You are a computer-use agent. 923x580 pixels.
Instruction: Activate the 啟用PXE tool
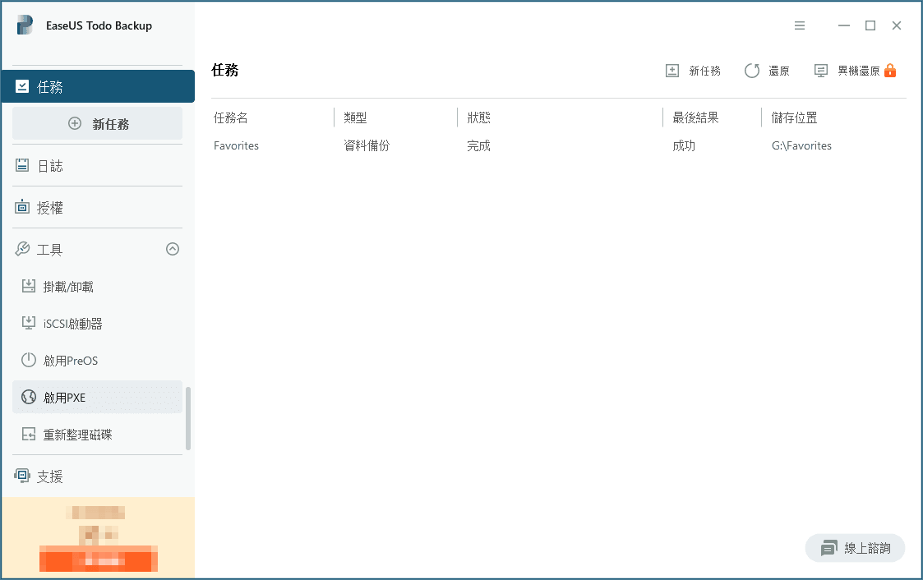coord(66,397)
